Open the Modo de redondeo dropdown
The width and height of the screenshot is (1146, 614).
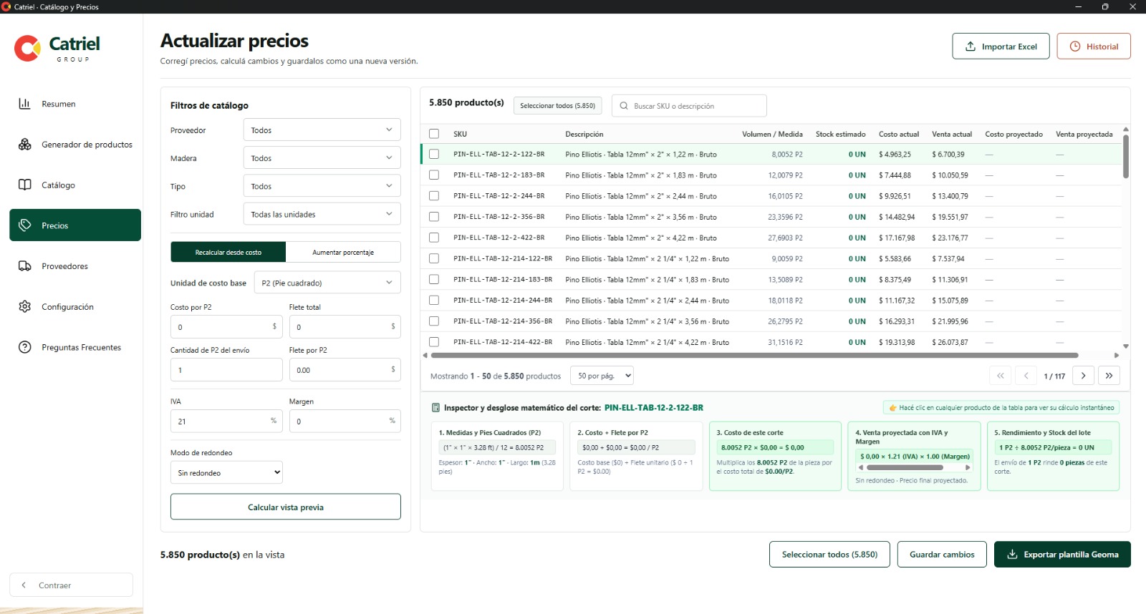pyautogui.click(x=226, y=473)
